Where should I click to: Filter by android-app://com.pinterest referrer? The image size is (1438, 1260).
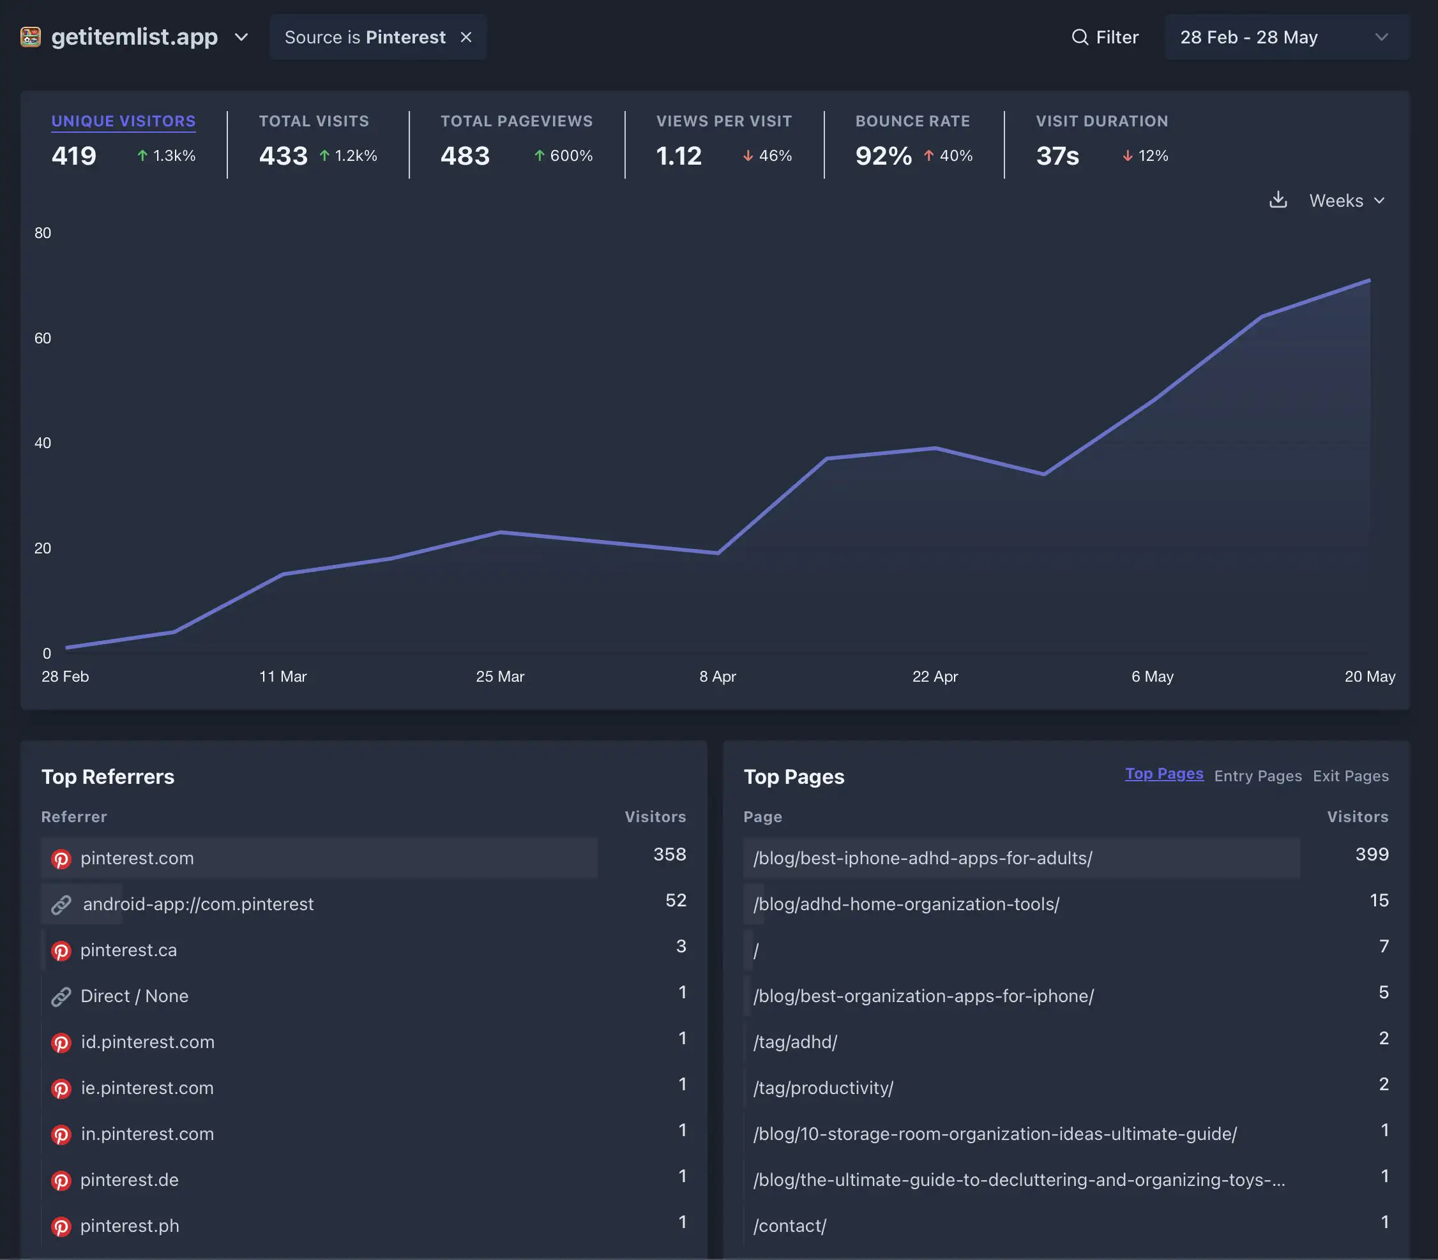pyautogui.click(x=198, y=904)
